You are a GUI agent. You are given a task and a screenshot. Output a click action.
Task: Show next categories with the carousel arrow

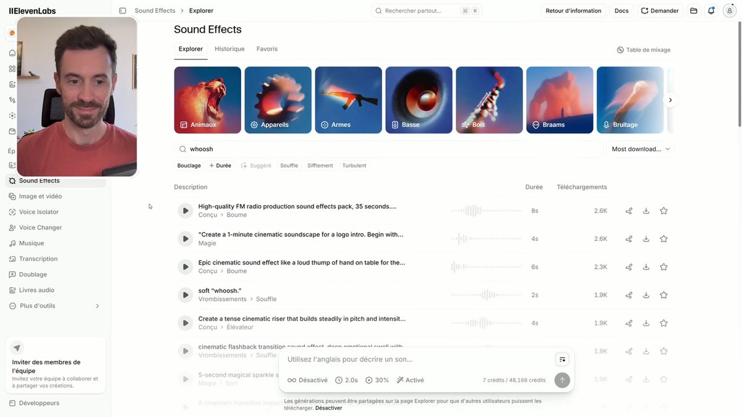670,100
